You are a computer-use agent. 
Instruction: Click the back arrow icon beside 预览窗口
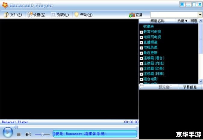tap(142, 87)
